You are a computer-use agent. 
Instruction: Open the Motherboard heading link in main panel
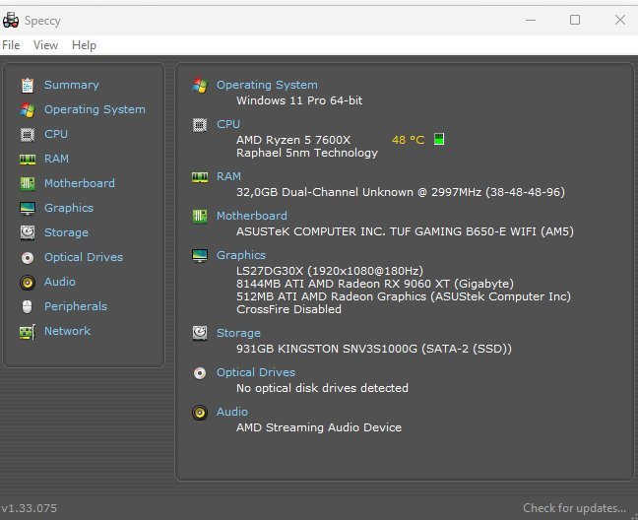[251, 216]
